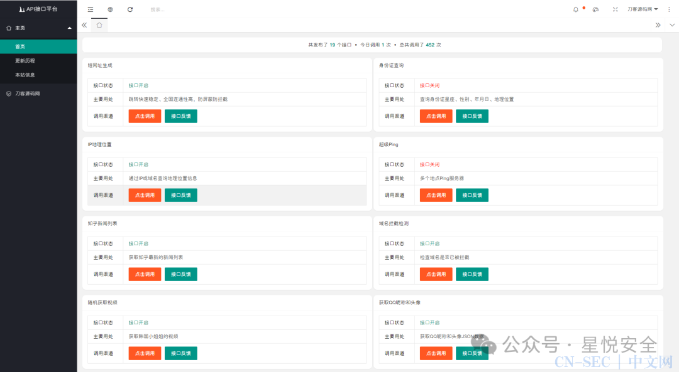Open the tab options chevron dropdown

[672, 25]
